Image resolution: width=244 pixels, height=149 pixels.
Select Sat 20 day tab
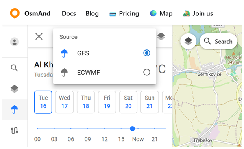(x=128, y=102)
